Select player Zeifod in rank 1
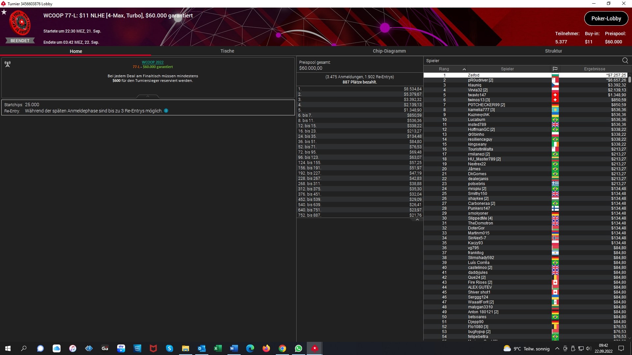This screenshot has height=355, width=632. point(525,75)
